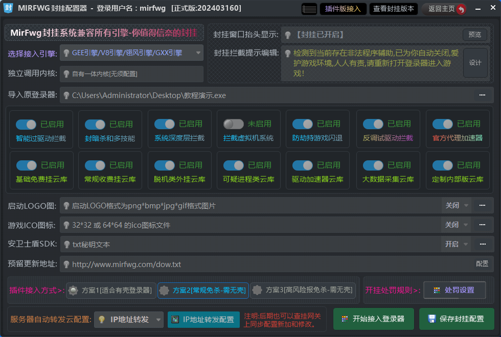Select 方案1[适合有壳登录器] option
The image size is (501, 337).
[x=111, y=291]
